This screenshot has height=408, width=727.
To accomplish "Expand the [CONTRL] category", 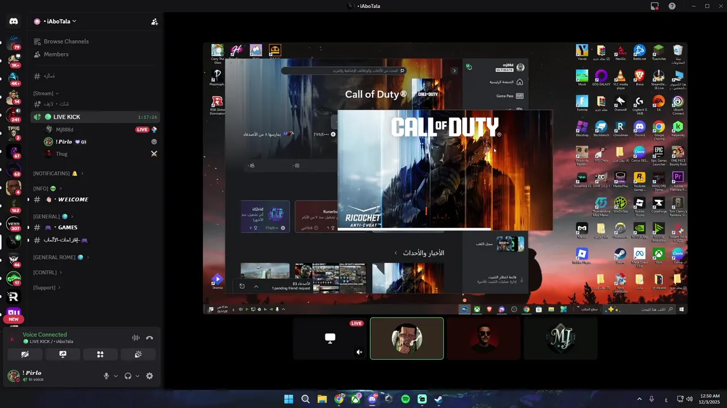I will (x=48, y=273).
